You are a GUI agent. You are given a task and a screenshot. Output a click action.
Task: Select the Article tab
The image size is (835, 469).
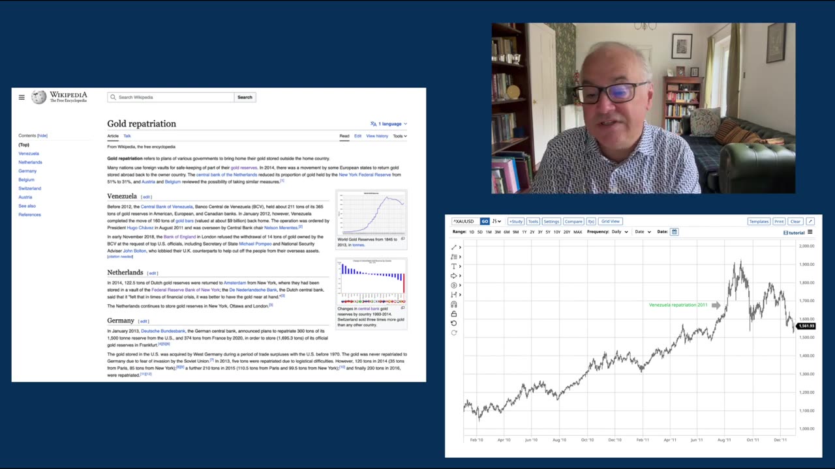tap(113, 136)
